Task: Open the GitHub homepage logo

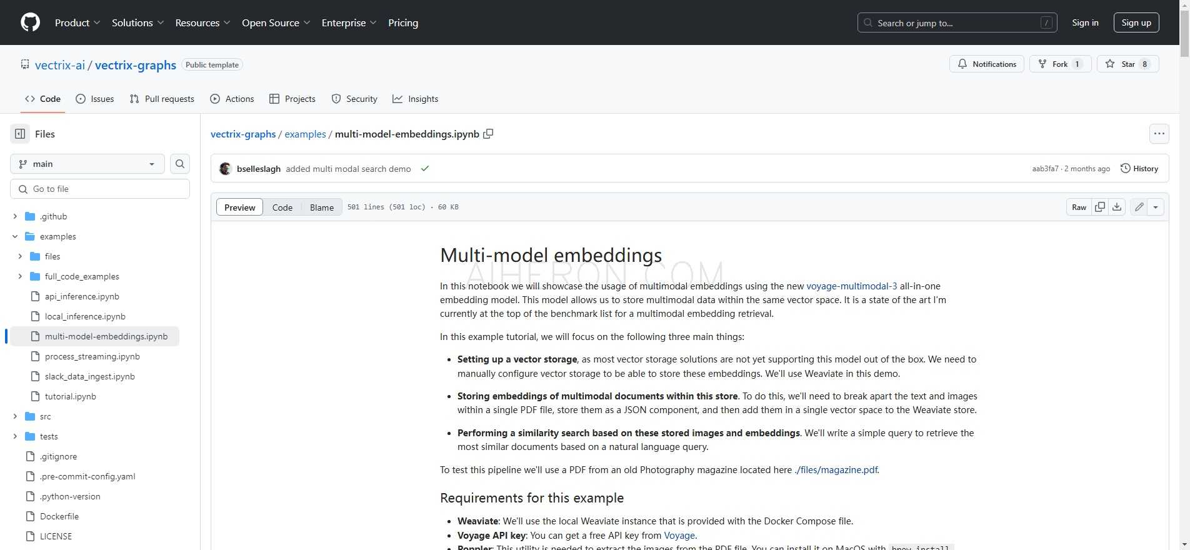Action: click(30, 22)
